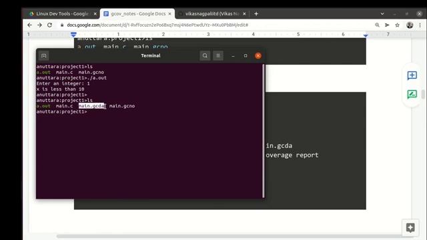Click the highlighted main.gcda filename
427x240 pixels.
tap(92, 106)
